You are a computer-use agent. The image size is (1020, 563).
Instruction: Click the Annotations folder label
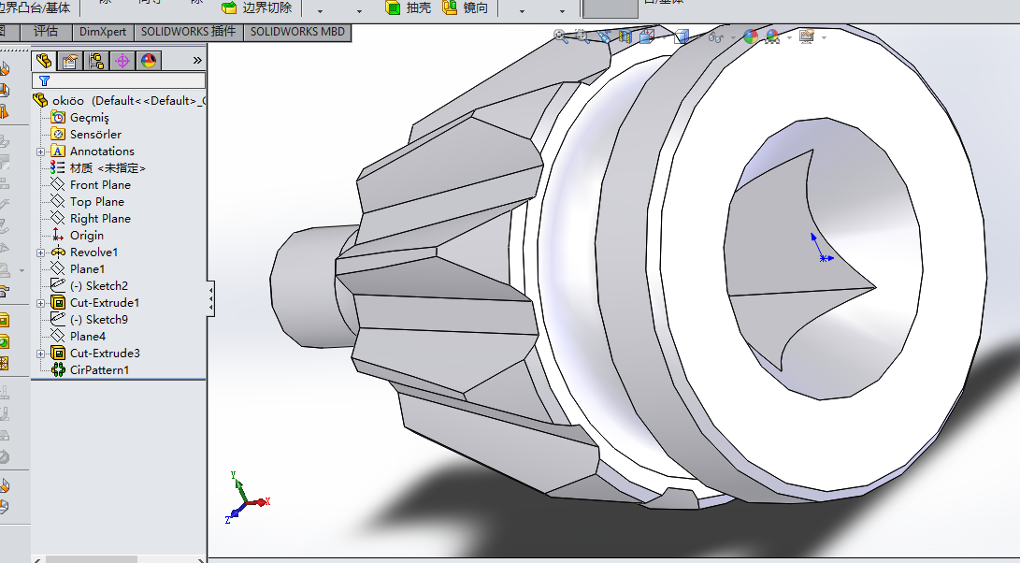pyautogui.click(x=102, y=151)
